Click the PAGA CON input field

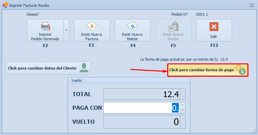tap(142, 108)
